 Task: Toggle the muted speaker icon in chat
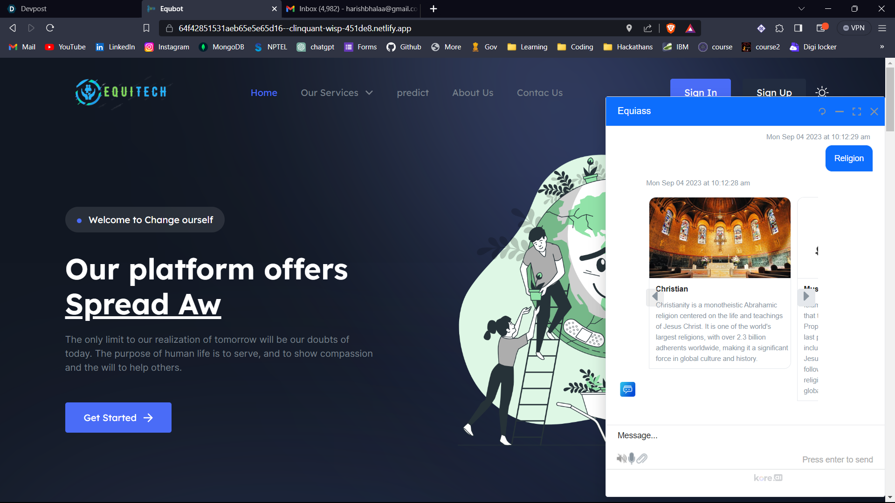click(621, 459)
